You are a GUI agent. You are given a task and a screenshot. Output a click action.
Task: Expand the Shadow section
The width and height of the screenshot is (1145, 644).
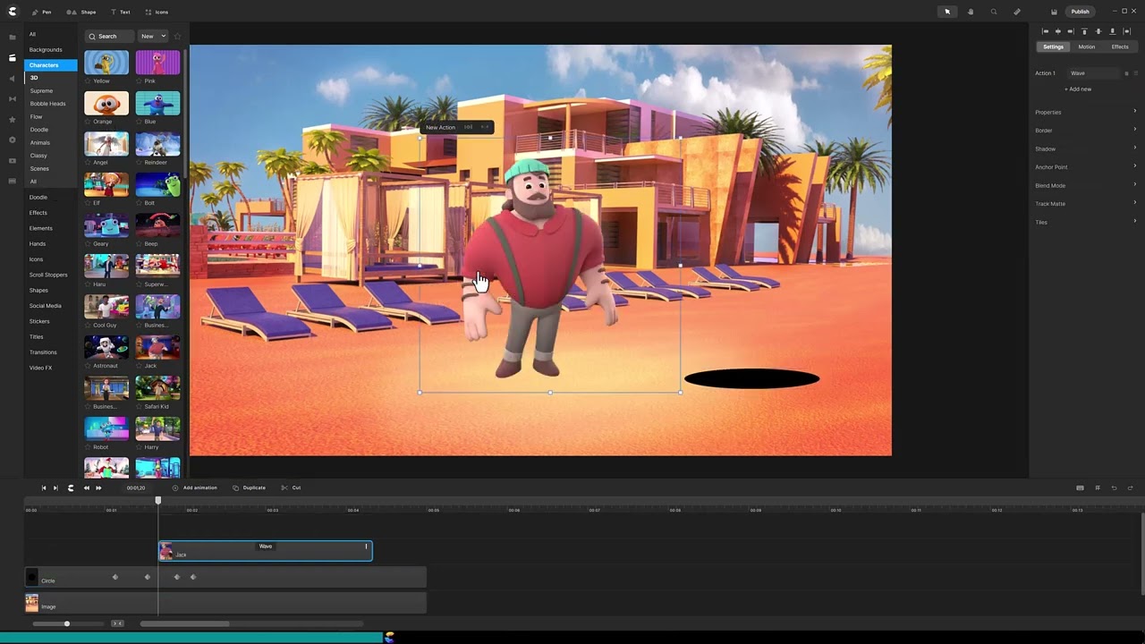click(x=1085, y=148)
